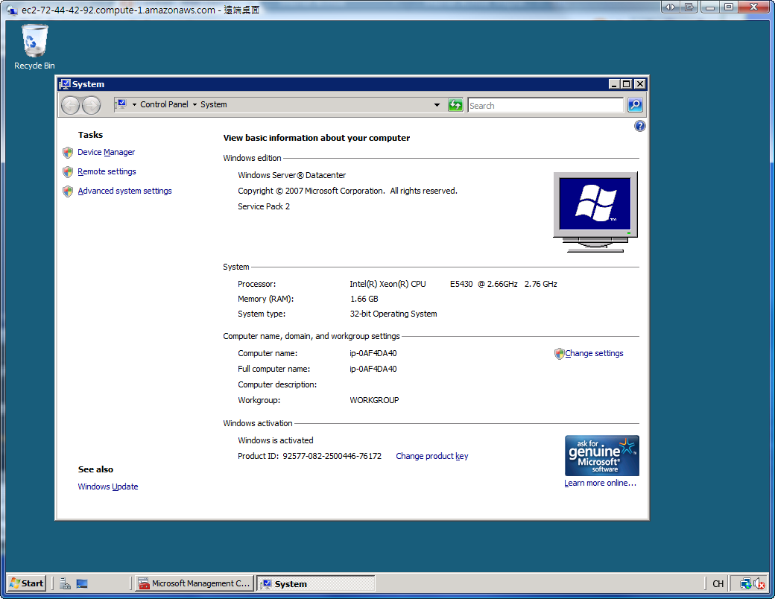Image resolution: width=775 pixels, height=599 pixels.
Task: Click the Change settings link
Action: (x=594, y=353)
